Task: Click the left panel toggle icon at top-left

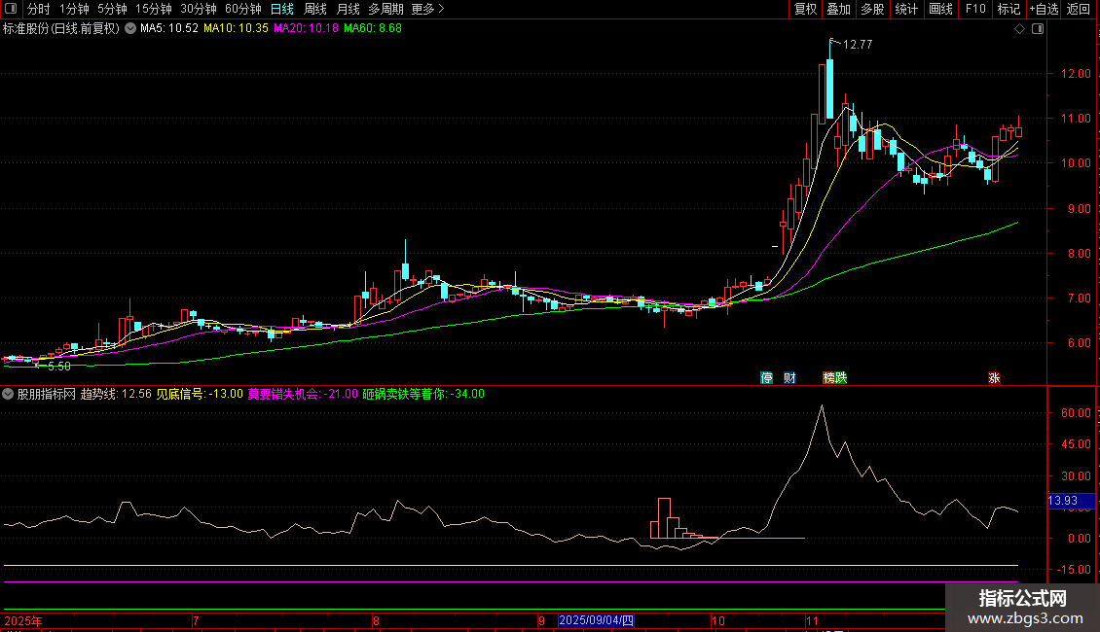Action: (10, 9)
